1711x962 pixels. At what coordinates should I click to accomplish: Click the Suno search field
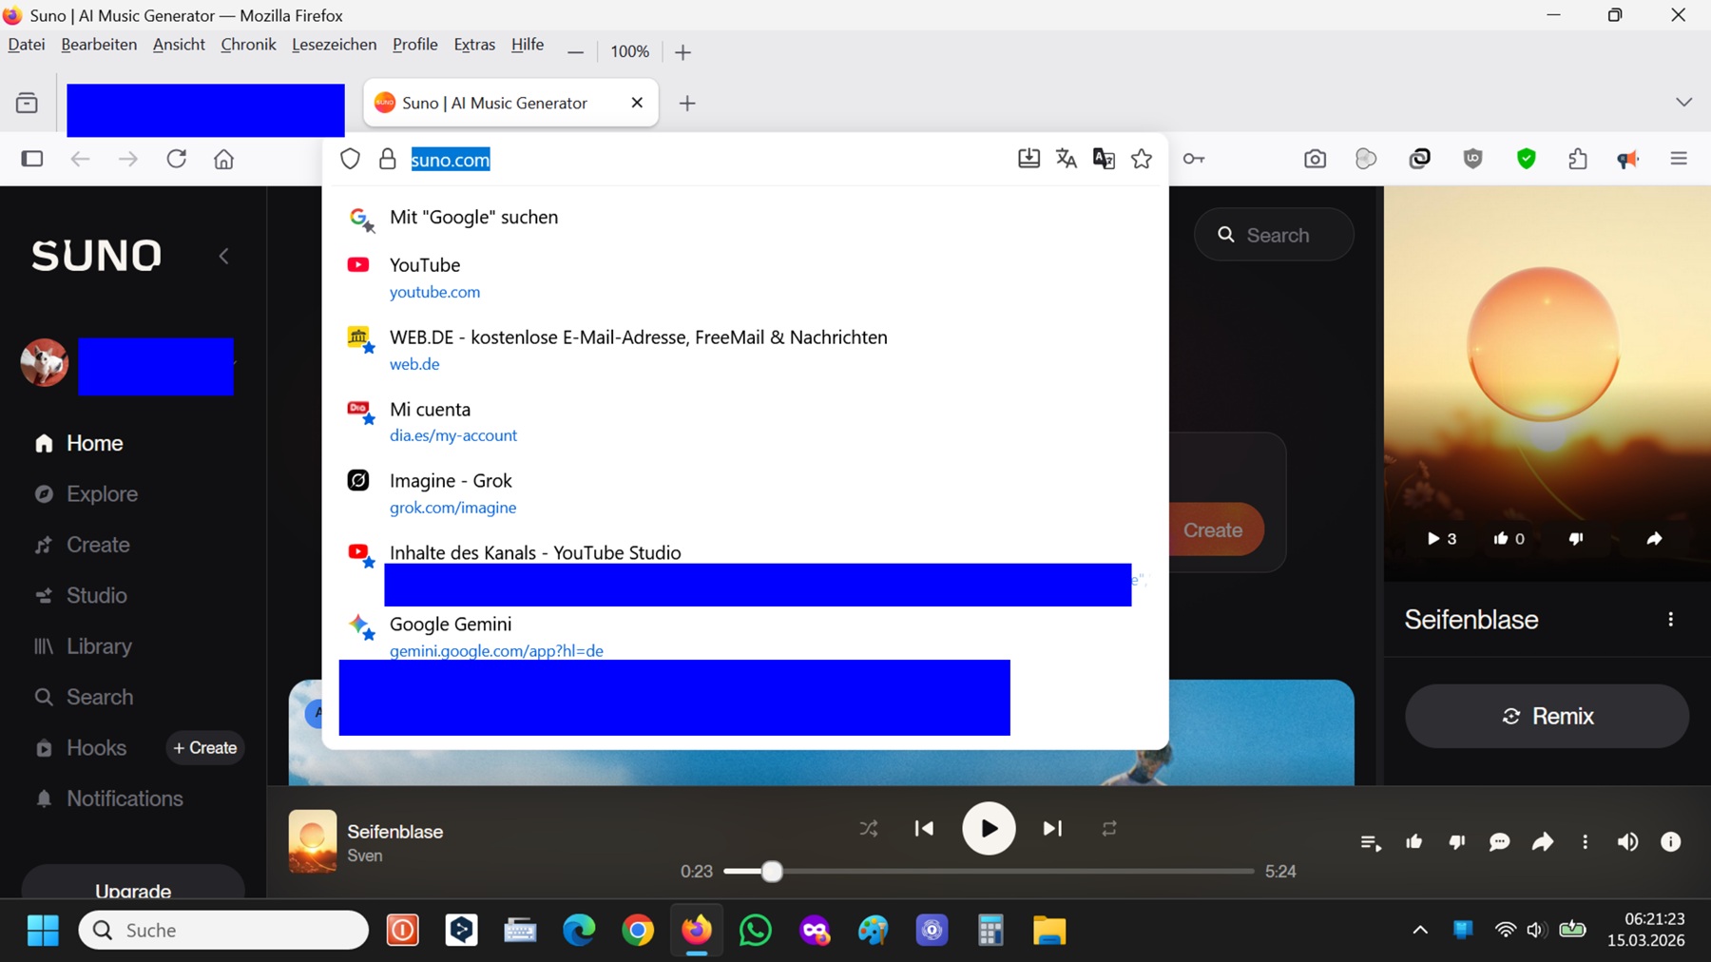pyautogui.click(x=1274, y=235)
